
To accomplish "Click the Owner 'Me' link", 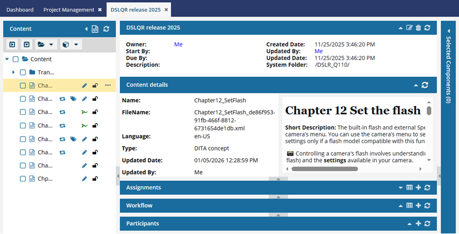I will tap(178, 45).
